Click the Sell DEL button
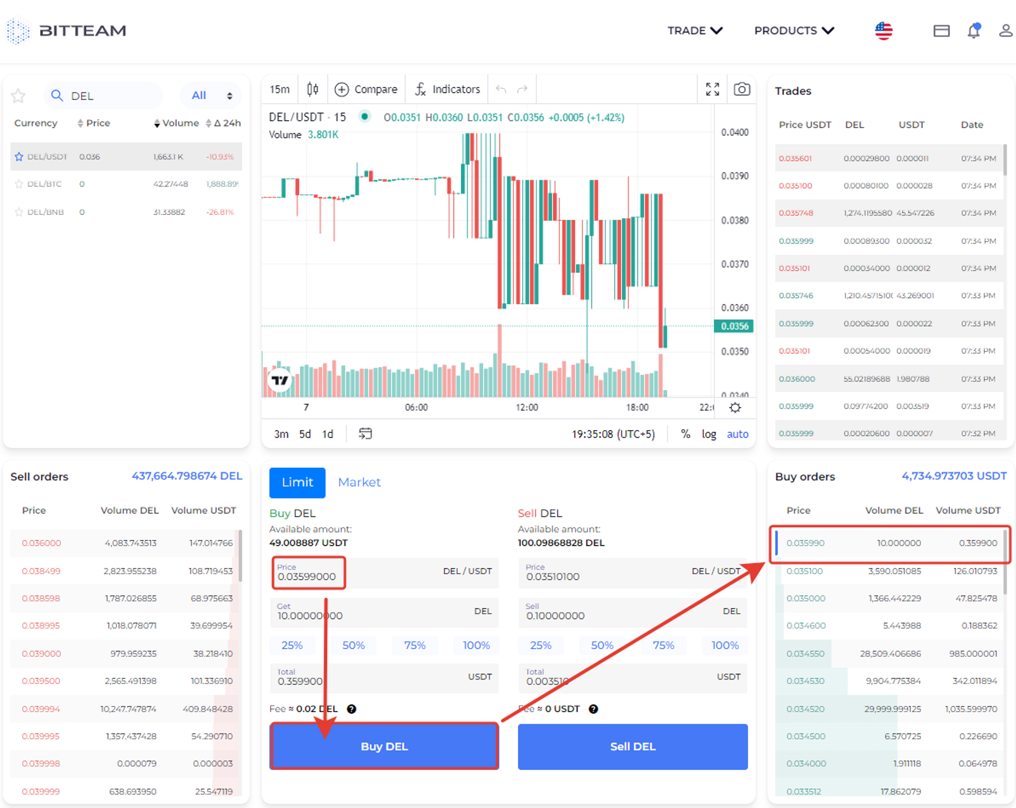The height and width of the screenshot is (808, 1016). tap(632, 747)
